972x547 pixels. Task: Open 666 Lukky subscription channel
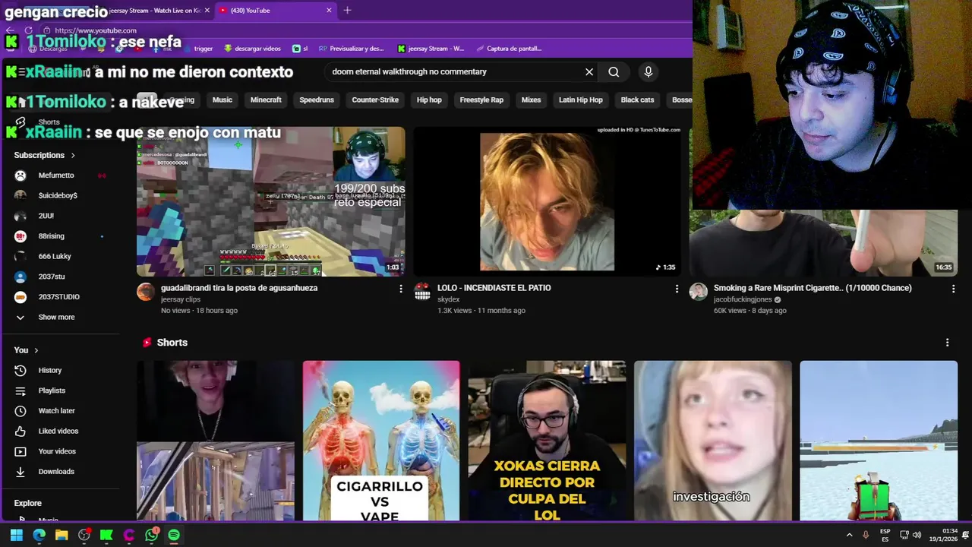55,257
